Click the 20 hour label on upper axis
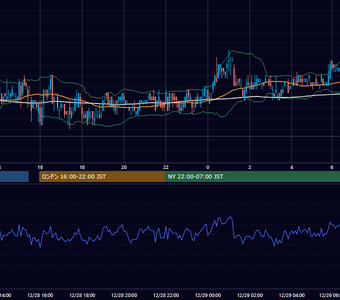 [124, 167]
